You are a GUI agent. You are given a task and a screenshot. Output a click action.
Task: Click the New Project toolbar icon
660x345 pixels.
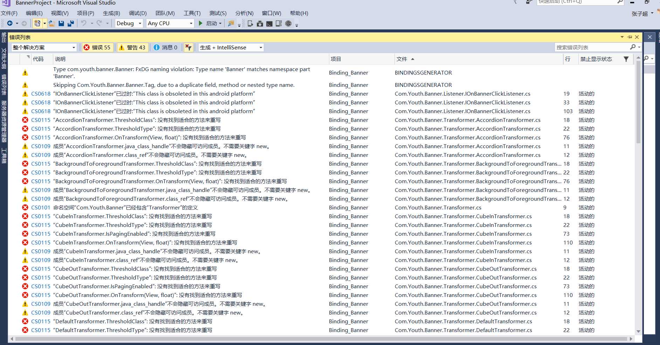click(37, 23)
